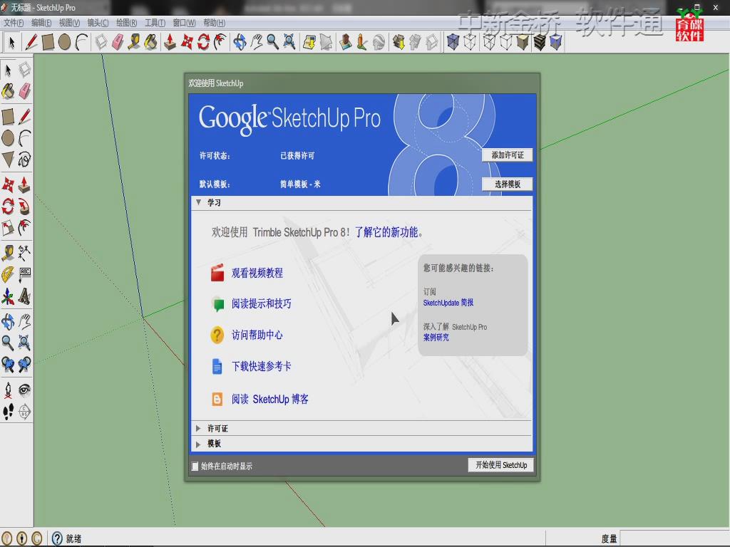
Task: Open the SketchUpdate 简报 link
Action: (448, 303)
